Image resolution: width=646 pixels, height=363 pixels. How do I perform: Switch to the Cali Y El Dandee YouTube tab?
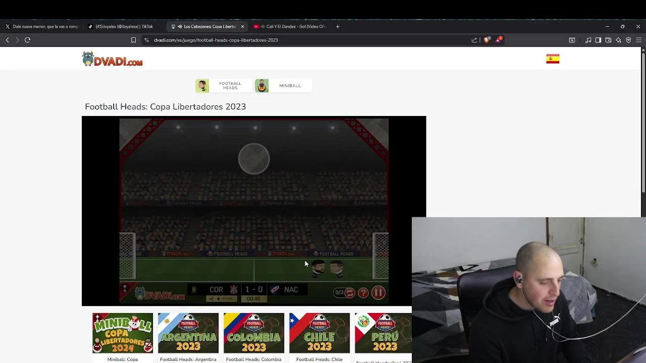click(x=290, y=26)
